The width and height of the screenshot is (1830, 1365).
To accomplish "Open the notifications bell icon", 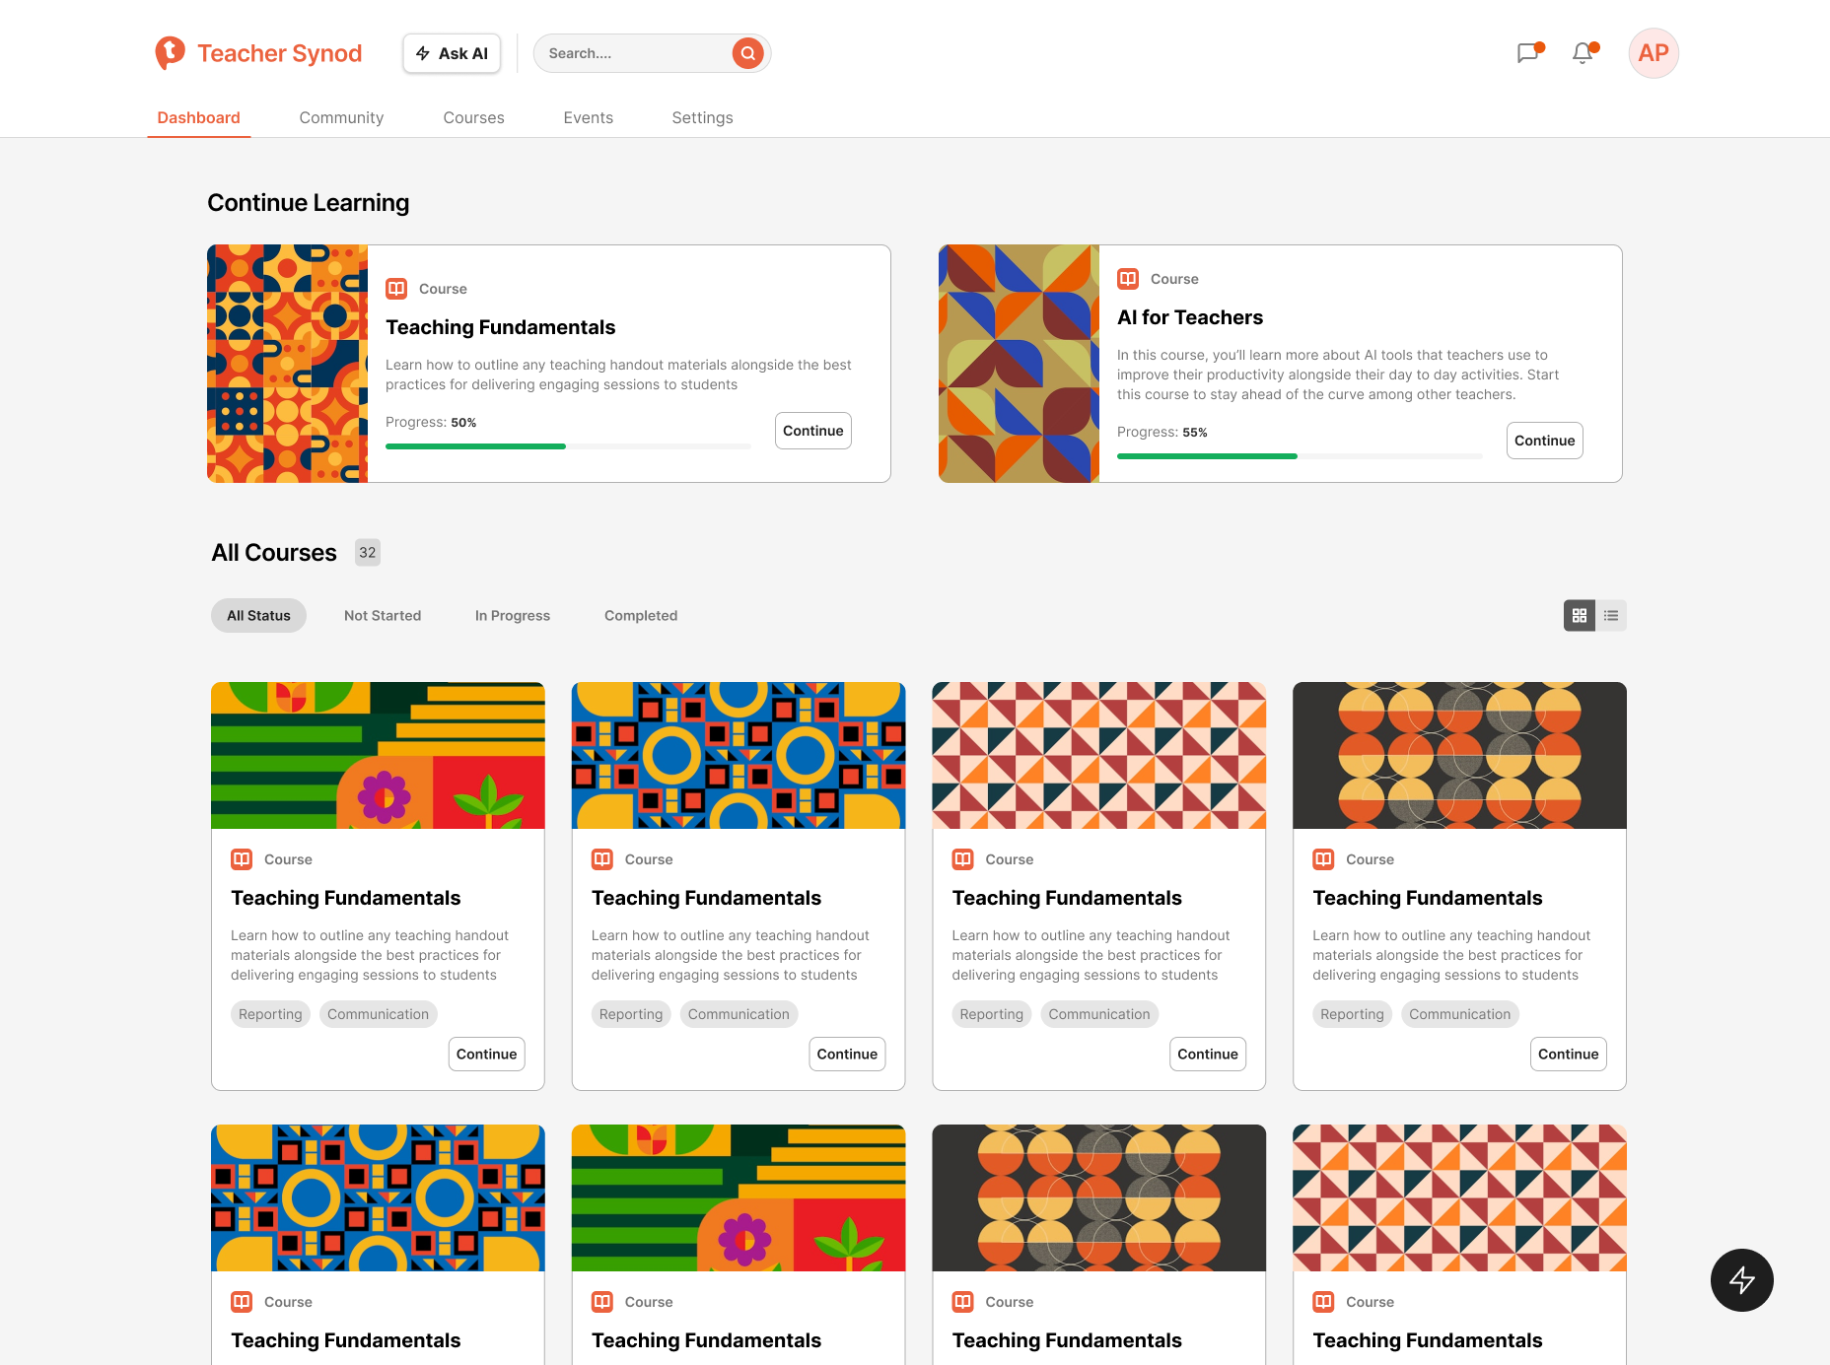I will click(x=1584, y=53).
